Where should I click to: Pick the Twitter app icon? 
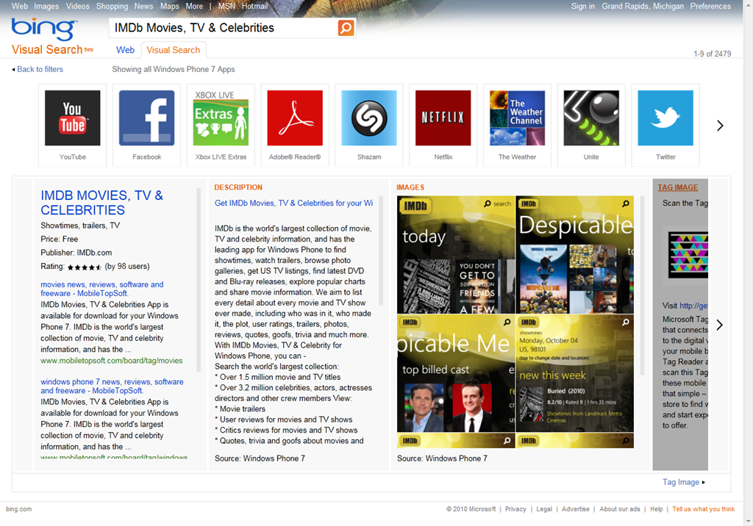(x=665, y=118)
